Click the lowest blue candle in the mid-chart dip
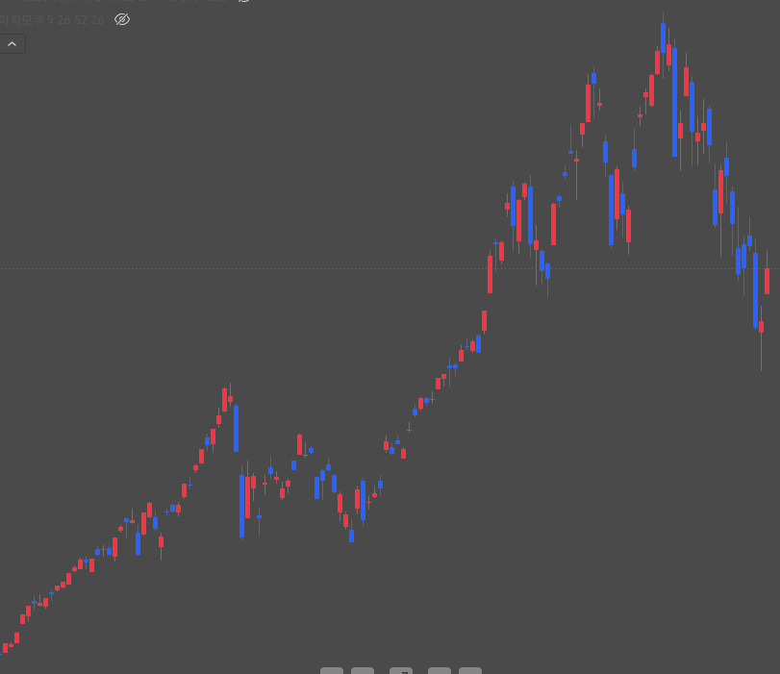The image size is (780, 674). (x=352, y=536)
